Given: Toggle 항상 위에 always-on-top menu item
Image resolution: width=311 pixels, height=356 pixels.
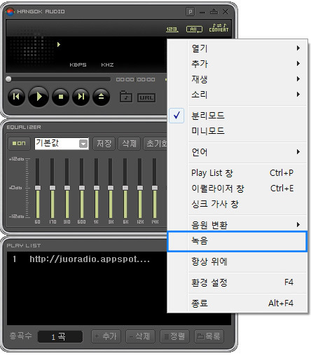Looking at the screenshot, I should 237,261.
